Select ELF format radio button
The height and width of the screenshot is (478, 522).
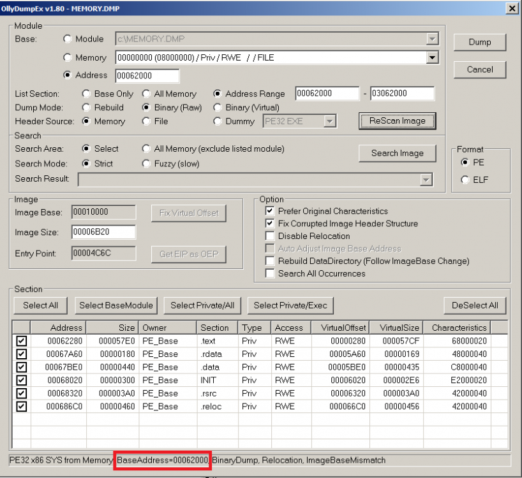tap(465, 180)
